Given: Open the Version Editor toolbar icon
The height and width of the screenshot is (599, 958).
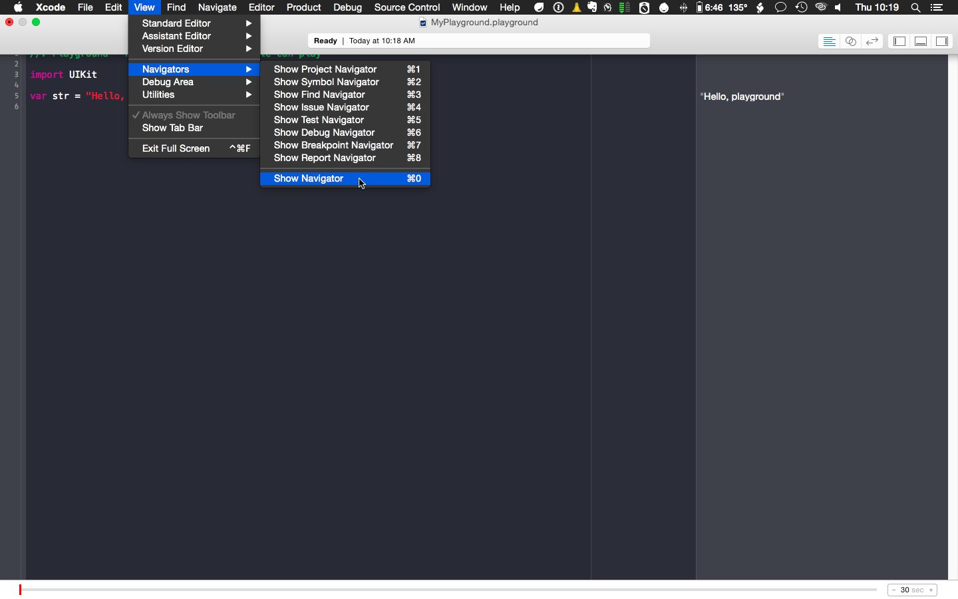Looking at the screenshot, I should coord(872,41).
